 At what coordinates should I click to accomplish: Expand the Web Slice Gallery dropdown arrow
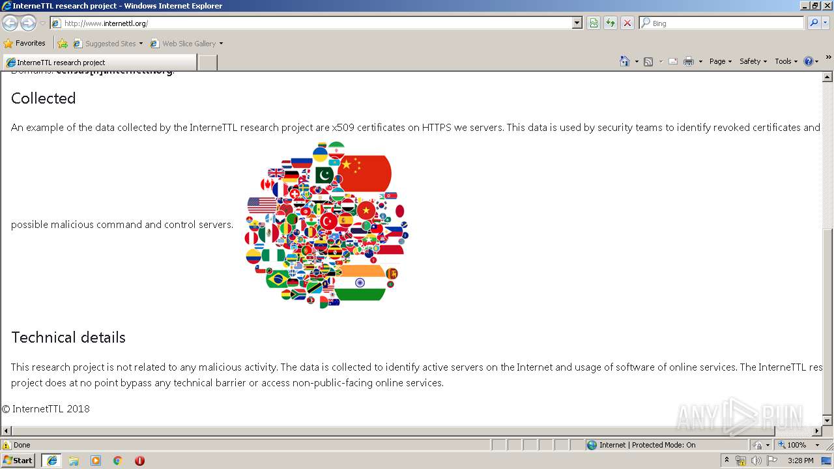coord(221,44)
